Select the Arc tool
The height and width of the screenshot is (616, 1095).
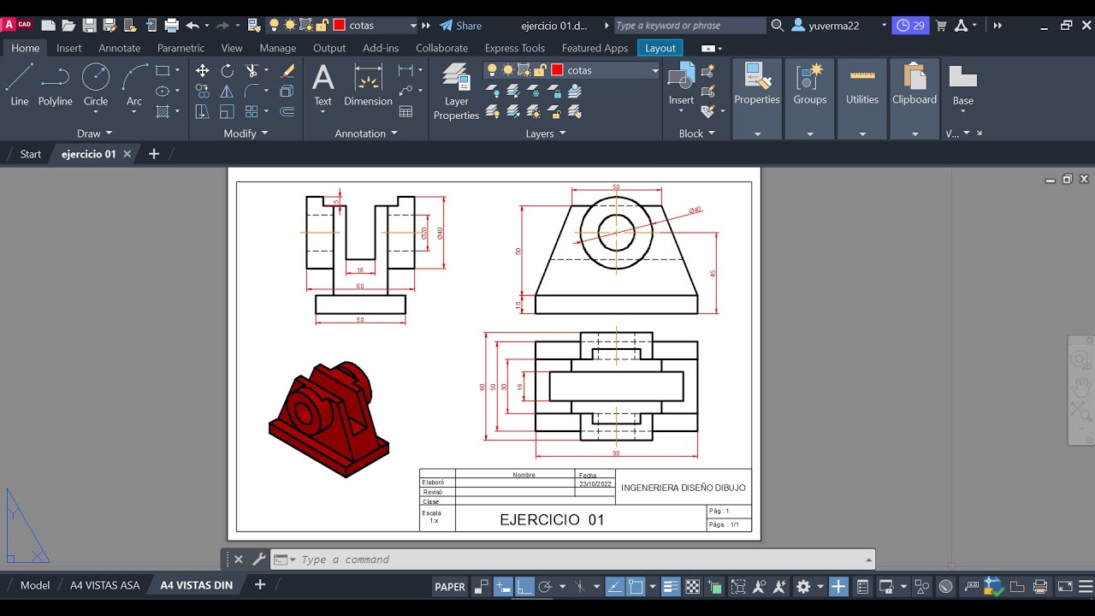(134, 85)
